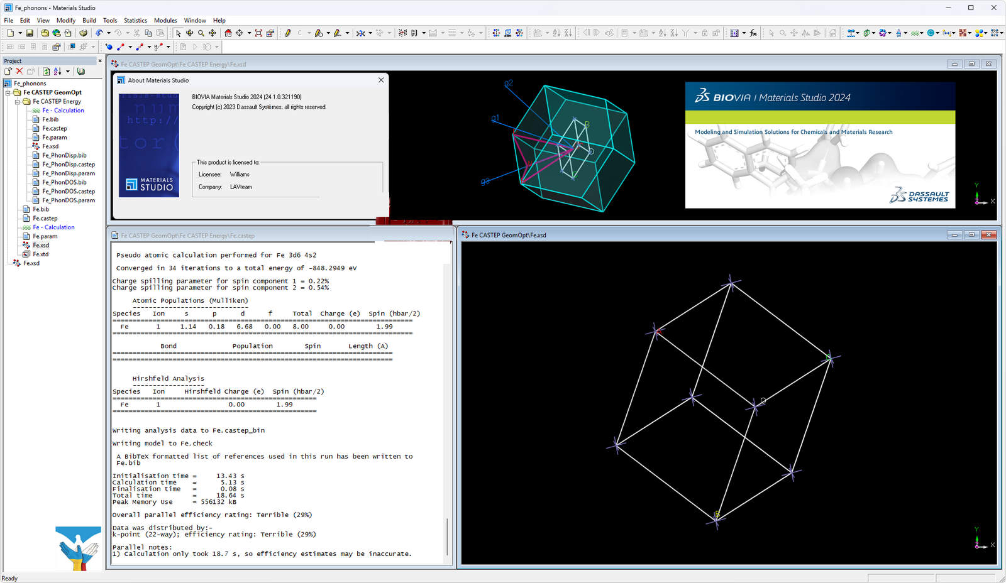Viewport: 1006px width, 583px height.
Task: Click the 'Ready' status bar text
Action: pyautogui.click(x=9, y=578)
